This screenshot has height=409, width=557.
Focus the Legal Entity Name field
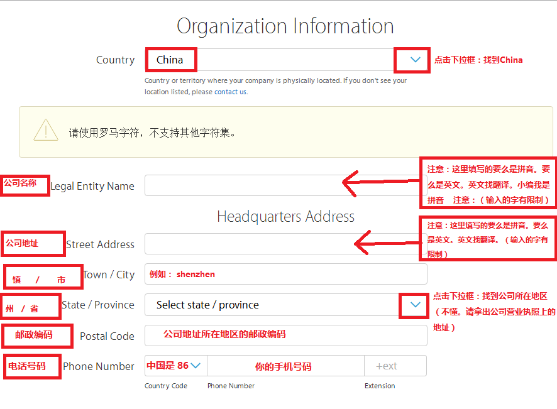[x=285, y=185]
